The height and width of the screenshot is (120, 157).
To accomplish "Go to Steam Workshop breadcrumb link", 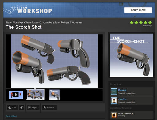I will (14, 22).
